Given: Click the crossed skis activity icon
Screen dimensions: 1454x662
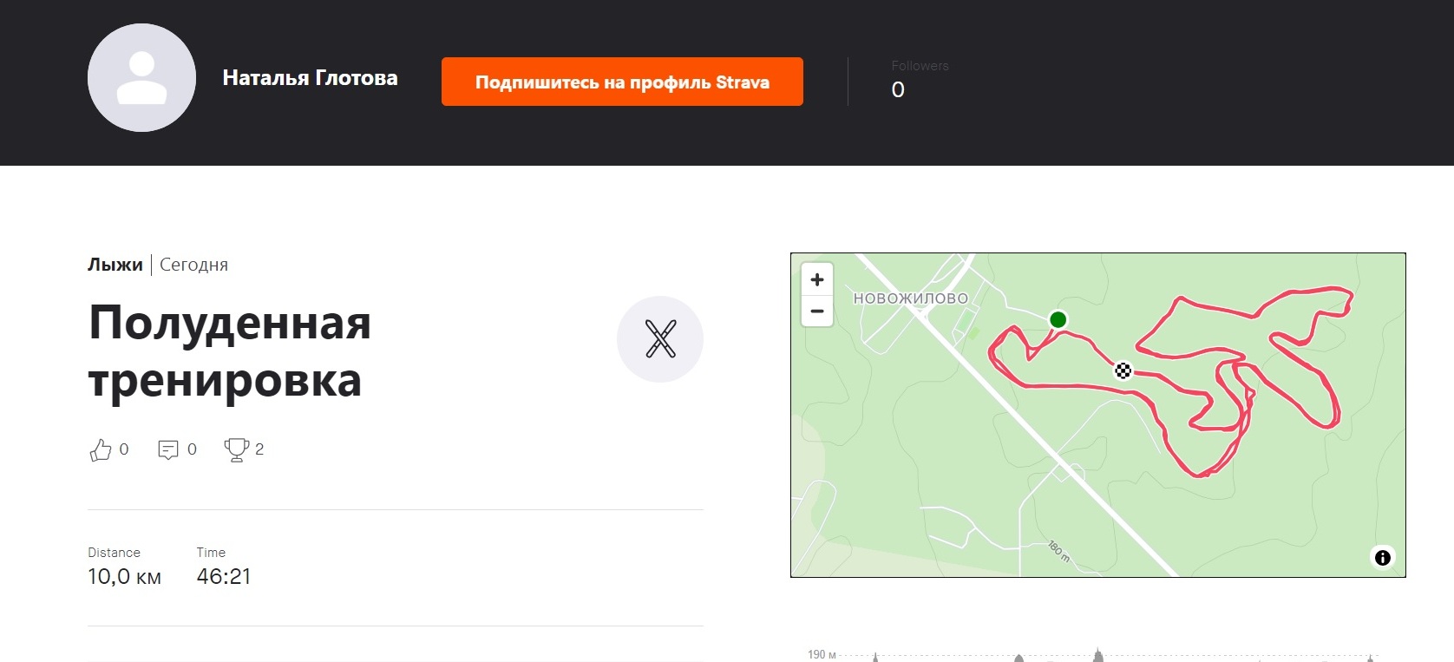Looking at the screenshot, I should click(660, 339).
